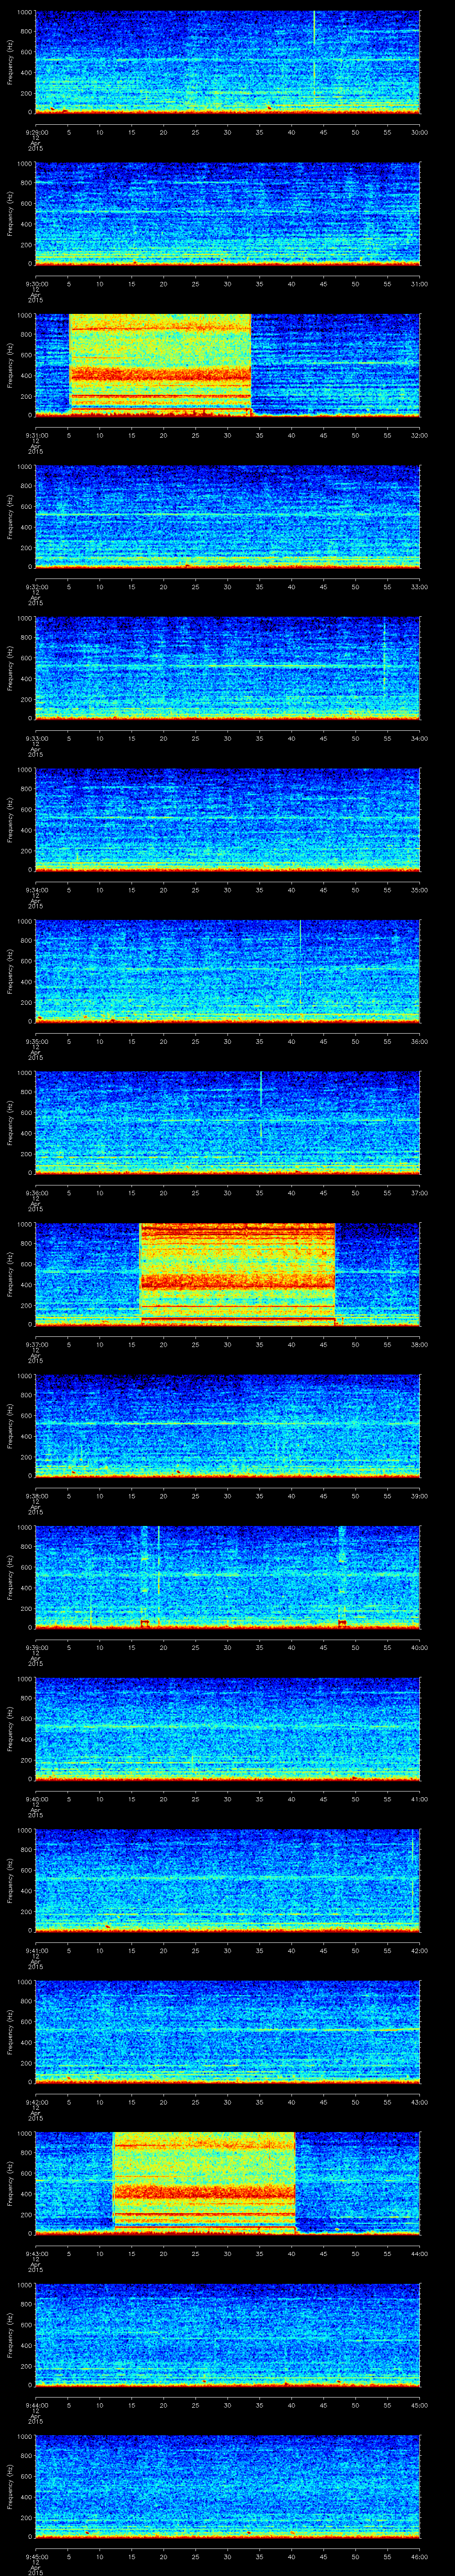Click the spectrogram panel starting at 9:45:00
Viewport: 455px width, 2576px height.
click(x=228, y=2487)
